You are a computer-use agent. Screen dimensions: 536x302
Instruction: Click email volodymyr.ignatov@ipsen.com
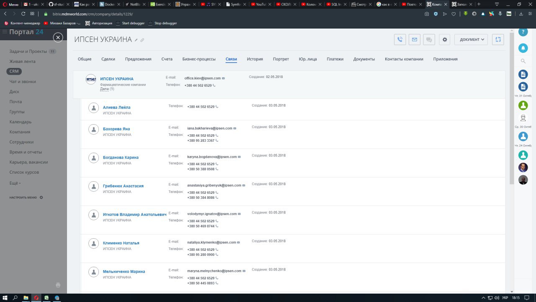tap(212, 214)
